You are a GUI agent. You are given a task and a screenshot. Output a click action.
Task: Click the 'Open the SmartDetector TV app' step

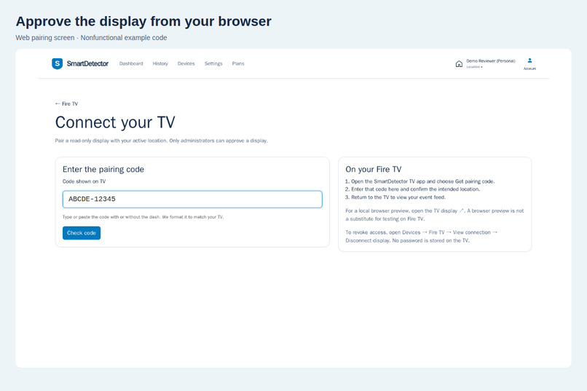(420, 181)
